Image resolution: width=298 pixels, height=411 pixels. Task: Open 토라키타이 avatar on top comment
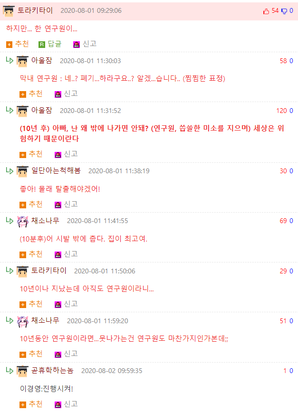coord(9,11)
